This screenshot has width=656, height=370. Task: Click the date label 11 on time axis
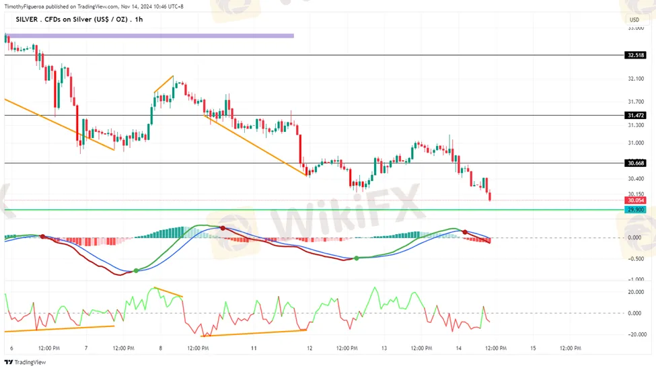pyautogui.click(x=254, y=348)
